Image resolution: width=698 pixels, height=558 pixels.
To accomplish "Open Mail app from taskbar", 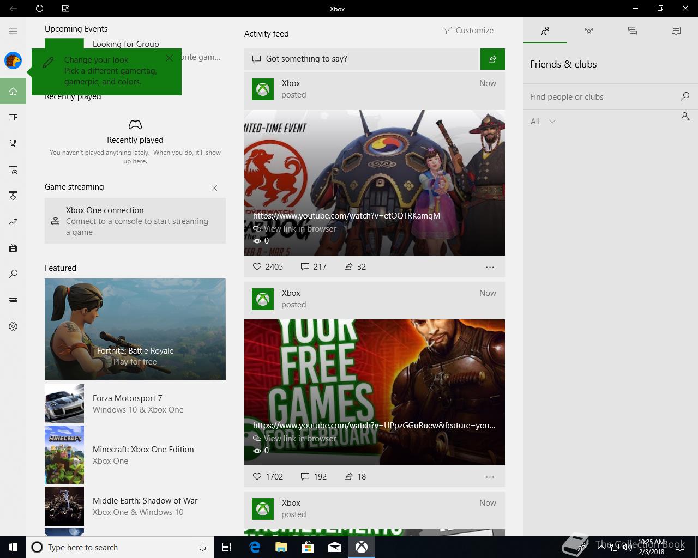I will 335,547.
